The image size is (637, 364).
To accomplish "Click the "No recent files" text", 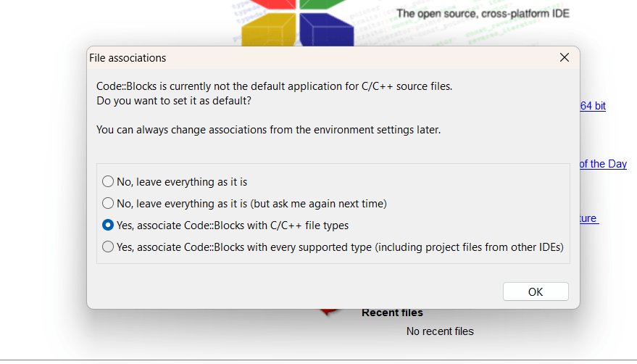I will (440, 331).
